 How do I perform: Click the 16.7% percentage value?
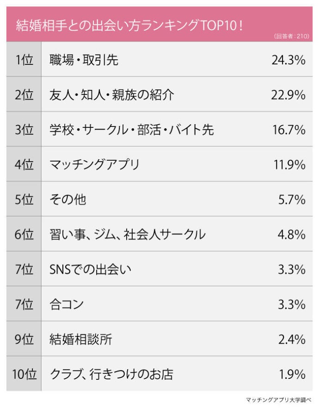click(288, 130)
